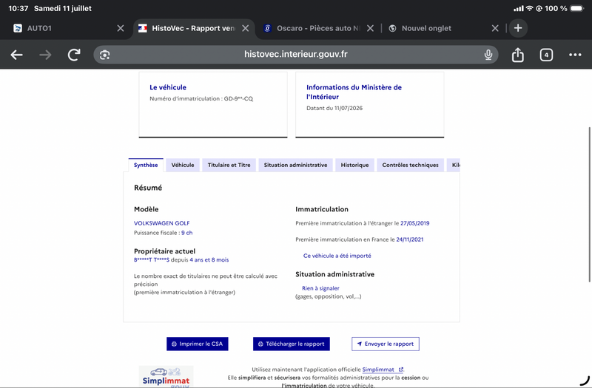The width and height of the screenshot is (592, 388).
Task: Click the Imprimer le CSA button
Action: [198, 344]
